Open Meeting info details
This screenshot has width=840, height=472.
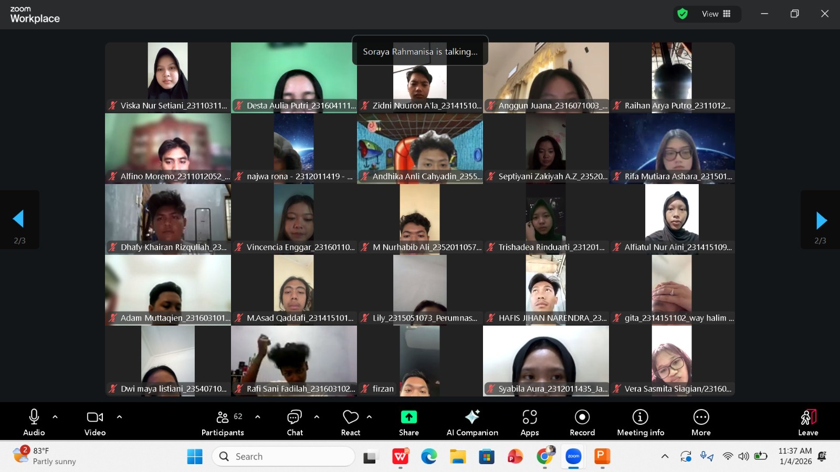click(x=640, y=422)
